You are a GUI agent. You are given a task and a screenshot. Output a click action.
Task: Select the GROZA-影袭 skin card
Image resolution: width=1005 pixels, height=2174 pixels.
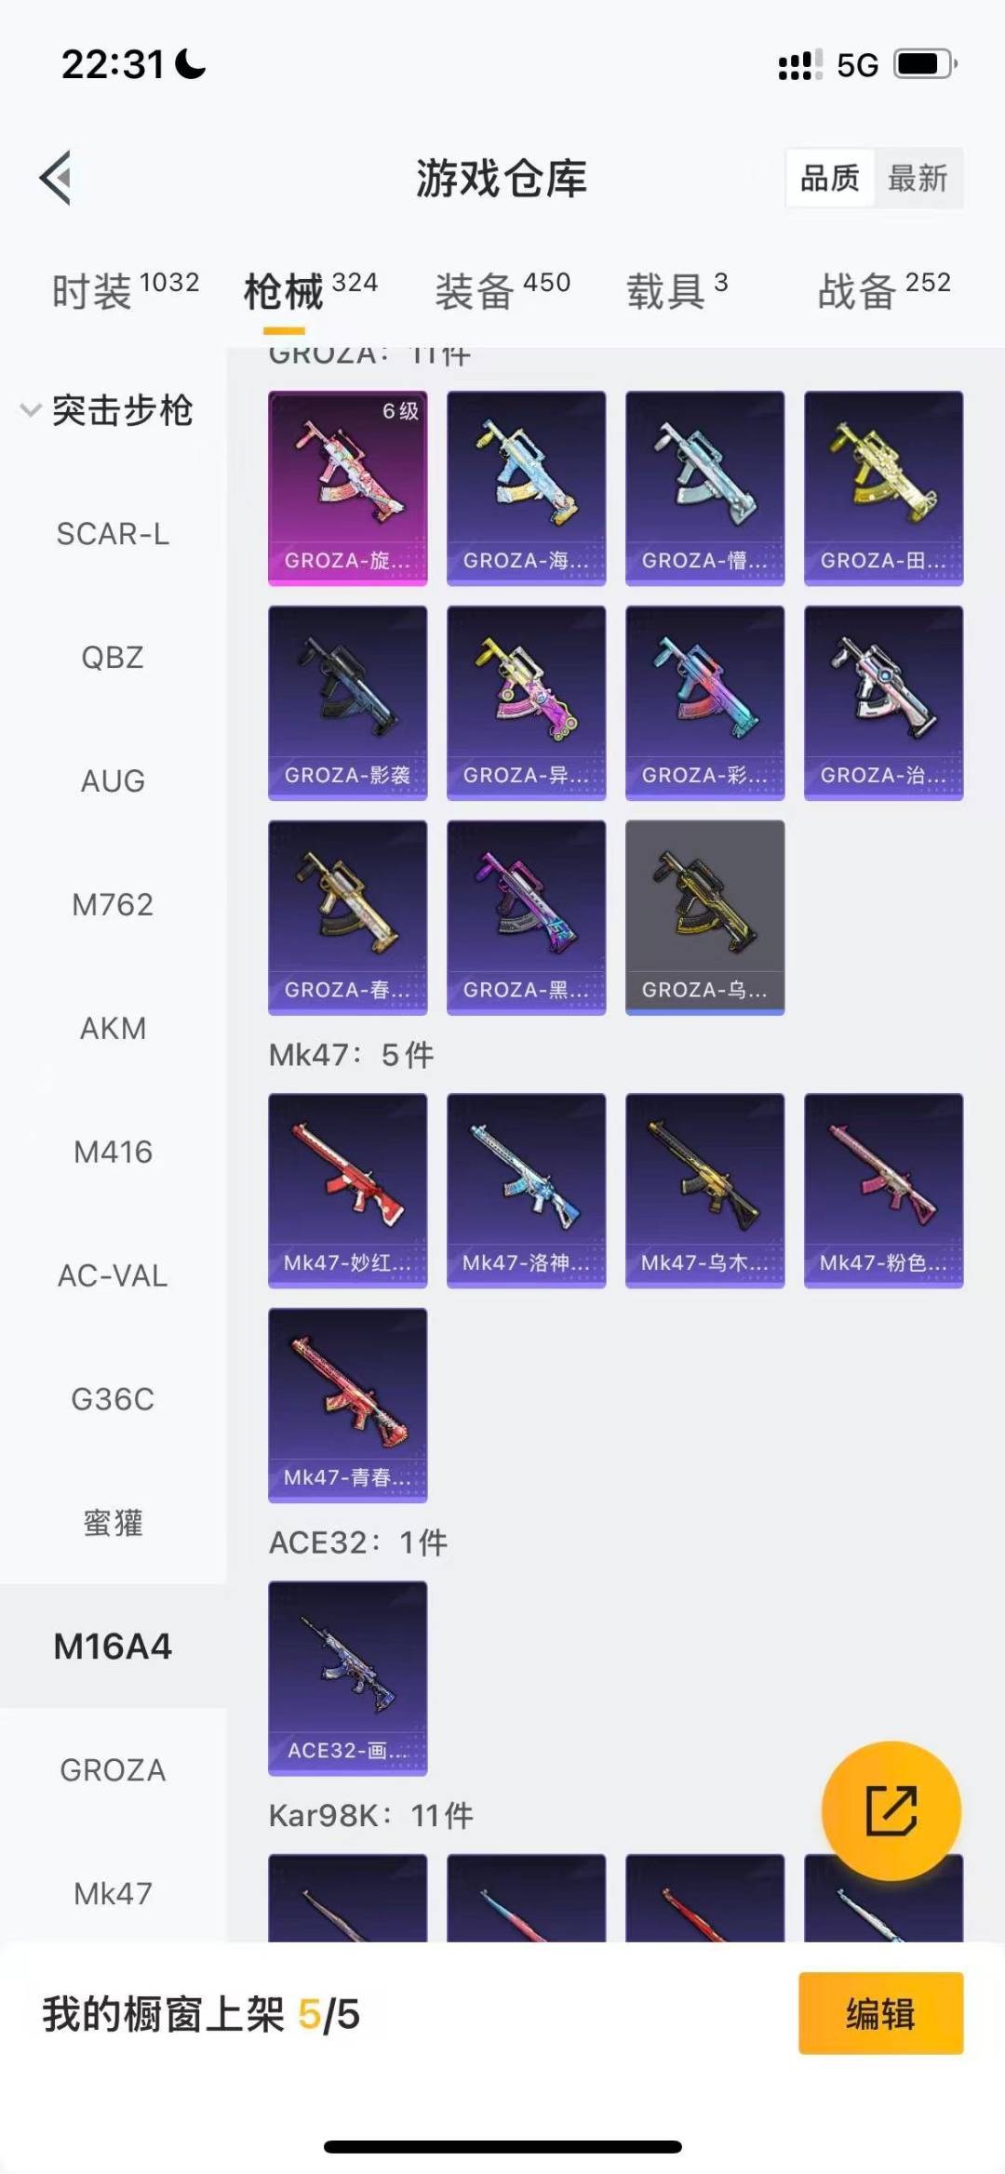(x=348, y=703)
